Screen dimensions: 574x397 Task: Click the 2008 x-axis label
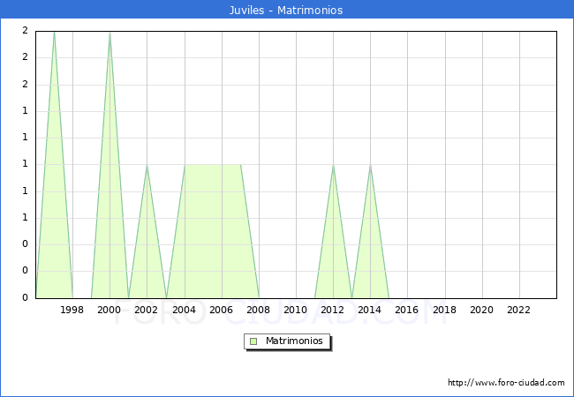(x=259, y=310)
